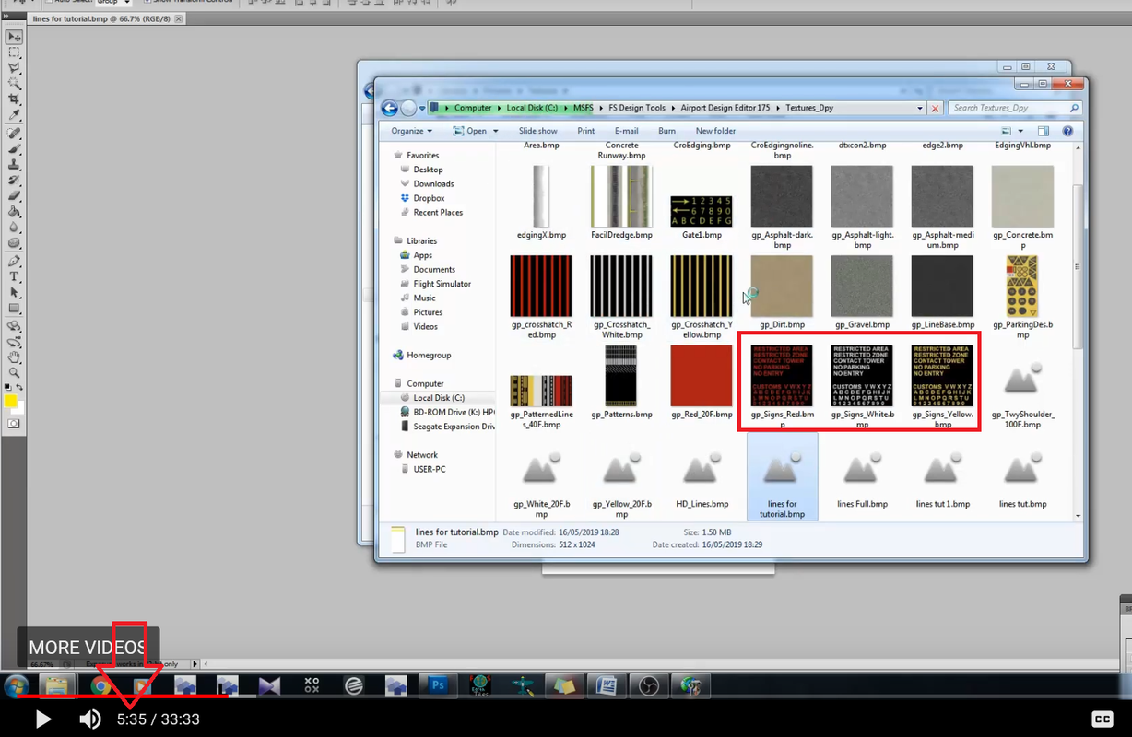The image size is (1132, 737).
Task: Select the Pen tool
Action: pyautogui.click(x=14, y=260)
